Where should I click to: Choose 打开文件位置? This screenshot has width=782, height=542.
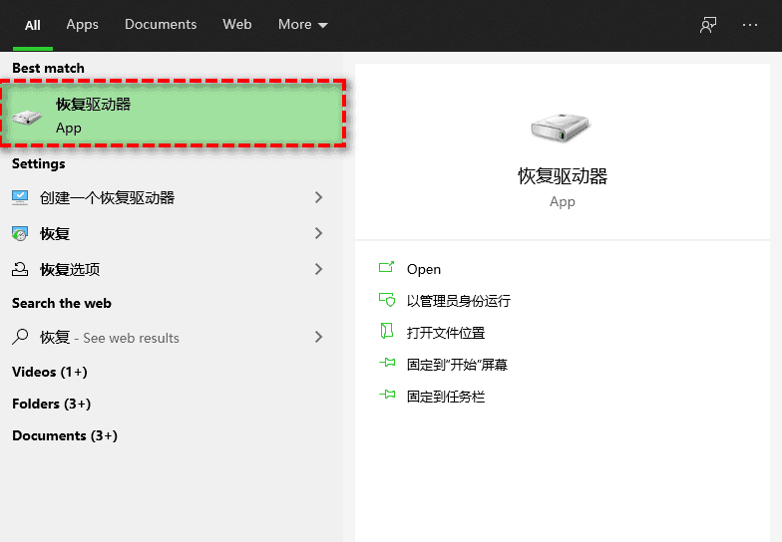point(446,333)
